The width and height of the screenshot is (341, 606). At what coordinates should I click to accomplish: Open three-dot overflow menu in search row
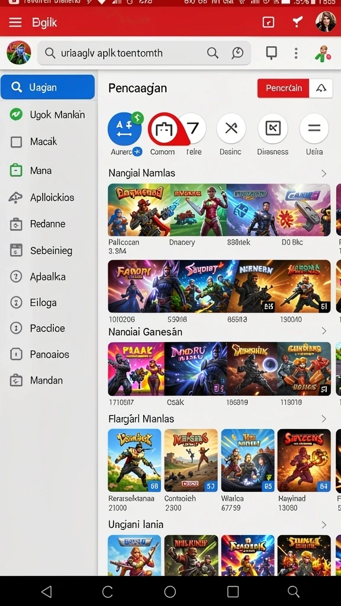tap(296, 53)
